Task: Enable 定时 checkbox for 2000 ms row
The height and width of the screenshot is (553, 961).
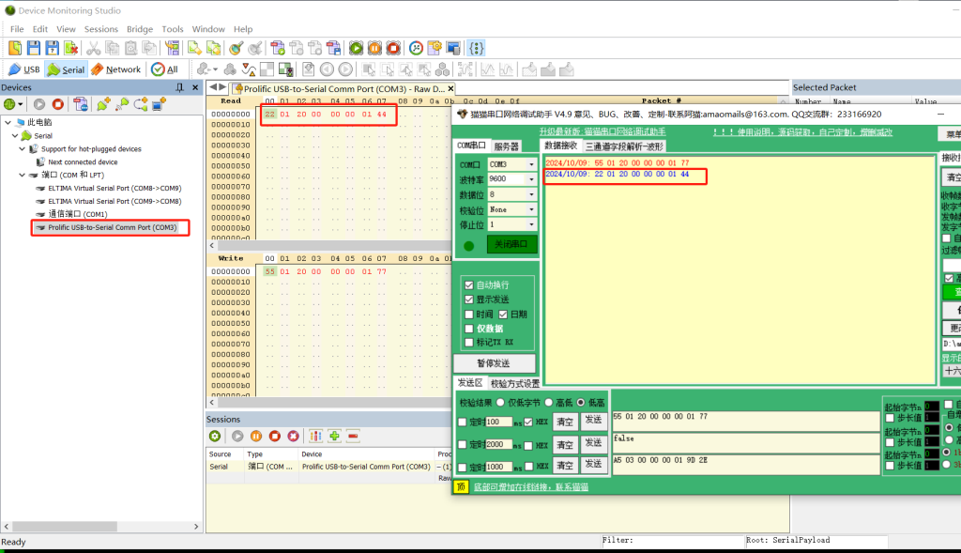Action: coord(463,444)
